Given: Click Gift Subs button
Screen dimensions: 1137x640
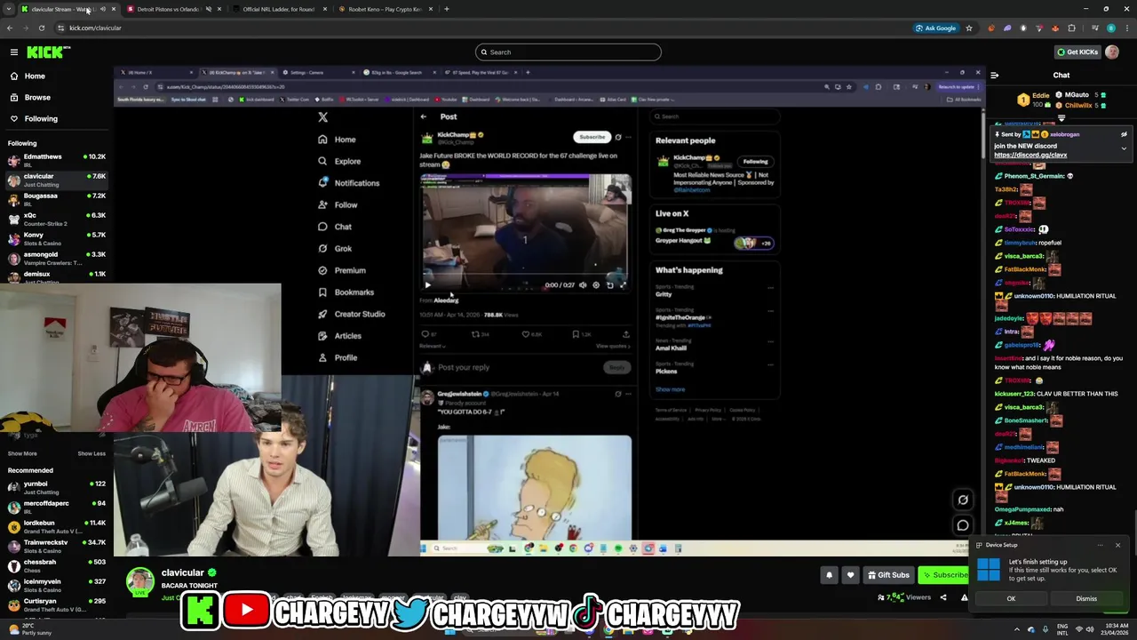Looking at the screenshot, I should point(888,575).
